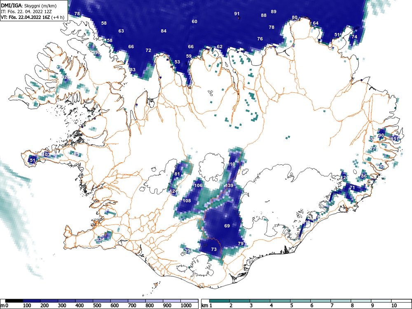
Task: Click the dark blue 100–200 m legend swatch
Action: (32, 301)
